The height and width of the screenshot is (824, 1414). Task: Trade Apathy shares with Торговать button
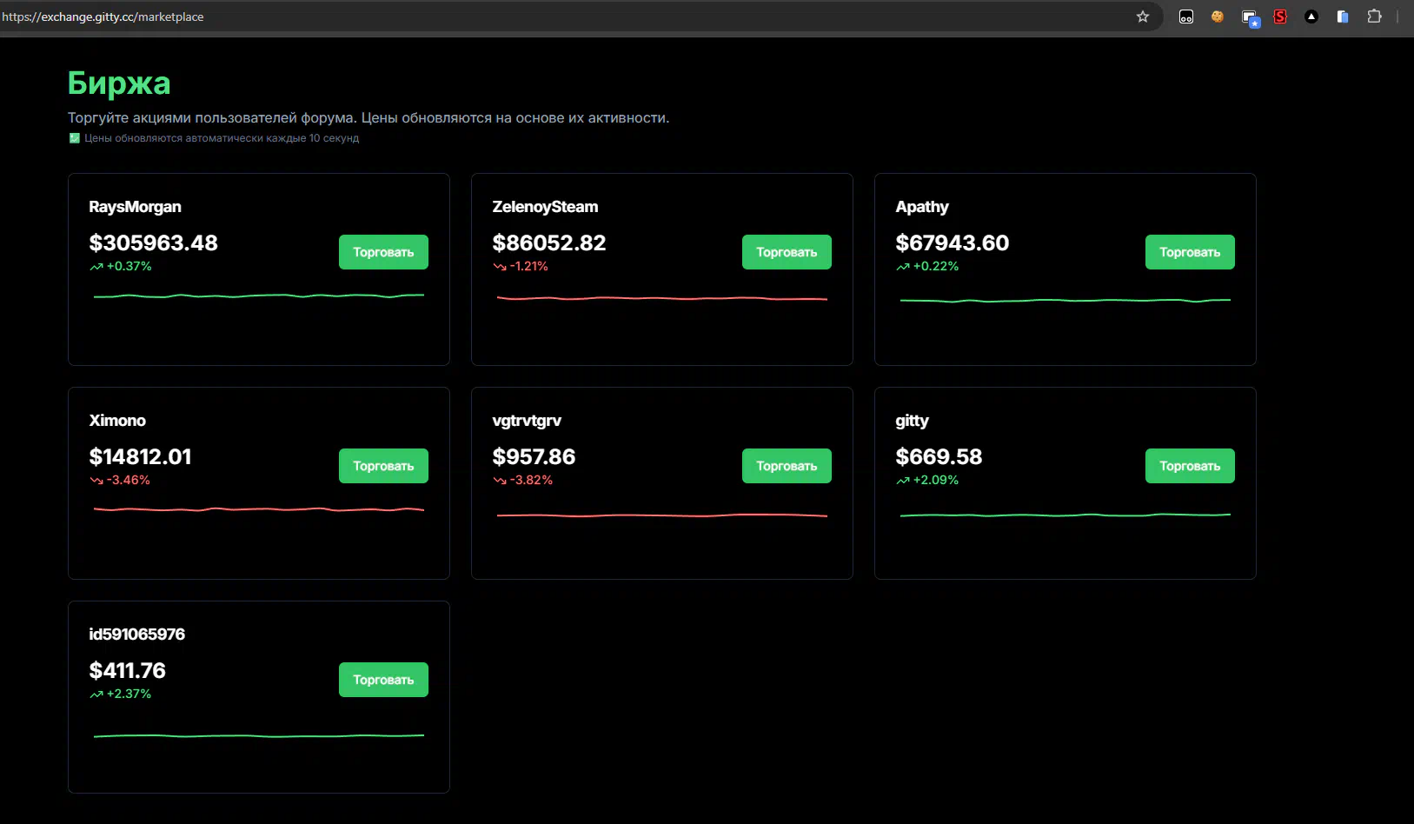tap(1189, 252)
